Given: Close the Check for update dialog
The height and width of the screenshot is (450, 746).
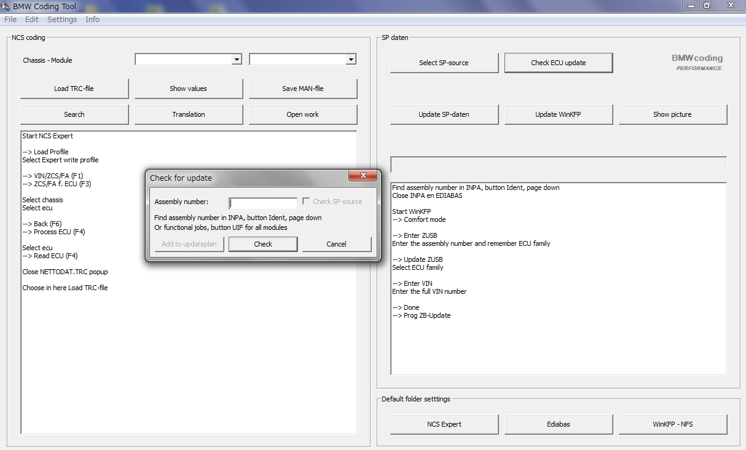Looking at the screenshot, I should pos(363,176).
